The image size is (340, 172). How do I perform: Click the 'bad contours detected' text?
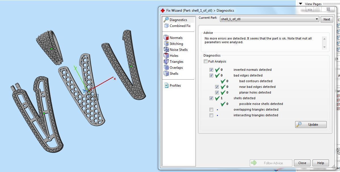(x=256, y=81)
